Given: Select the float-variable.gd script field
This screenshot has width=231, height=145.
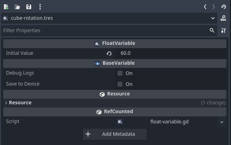Looking at the screenshot, I should click(167, 122).
